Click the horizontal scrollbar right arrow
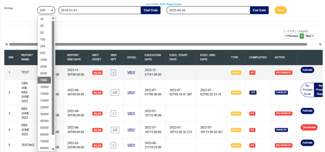 [x=321, y=44]
